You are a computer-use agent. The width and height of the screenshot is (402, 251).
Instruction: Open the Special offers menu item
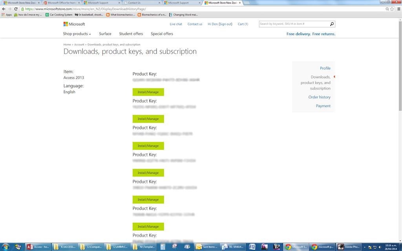point(162,34)
